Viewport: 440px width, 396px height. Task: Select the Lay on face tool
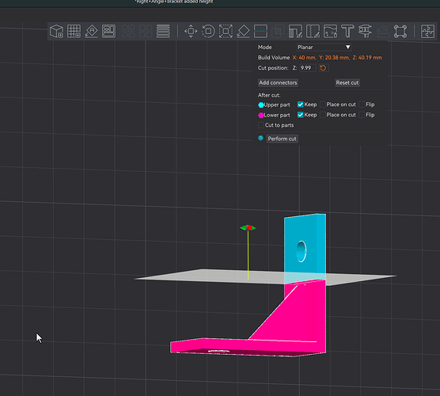243,31
